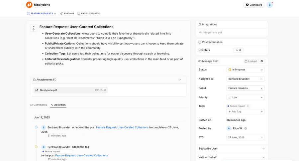The width and height of the screenshot is (299, 161).
Task: Click the Roadmap rocket icon
Action: pyautogui.click(x=61, y=13)
